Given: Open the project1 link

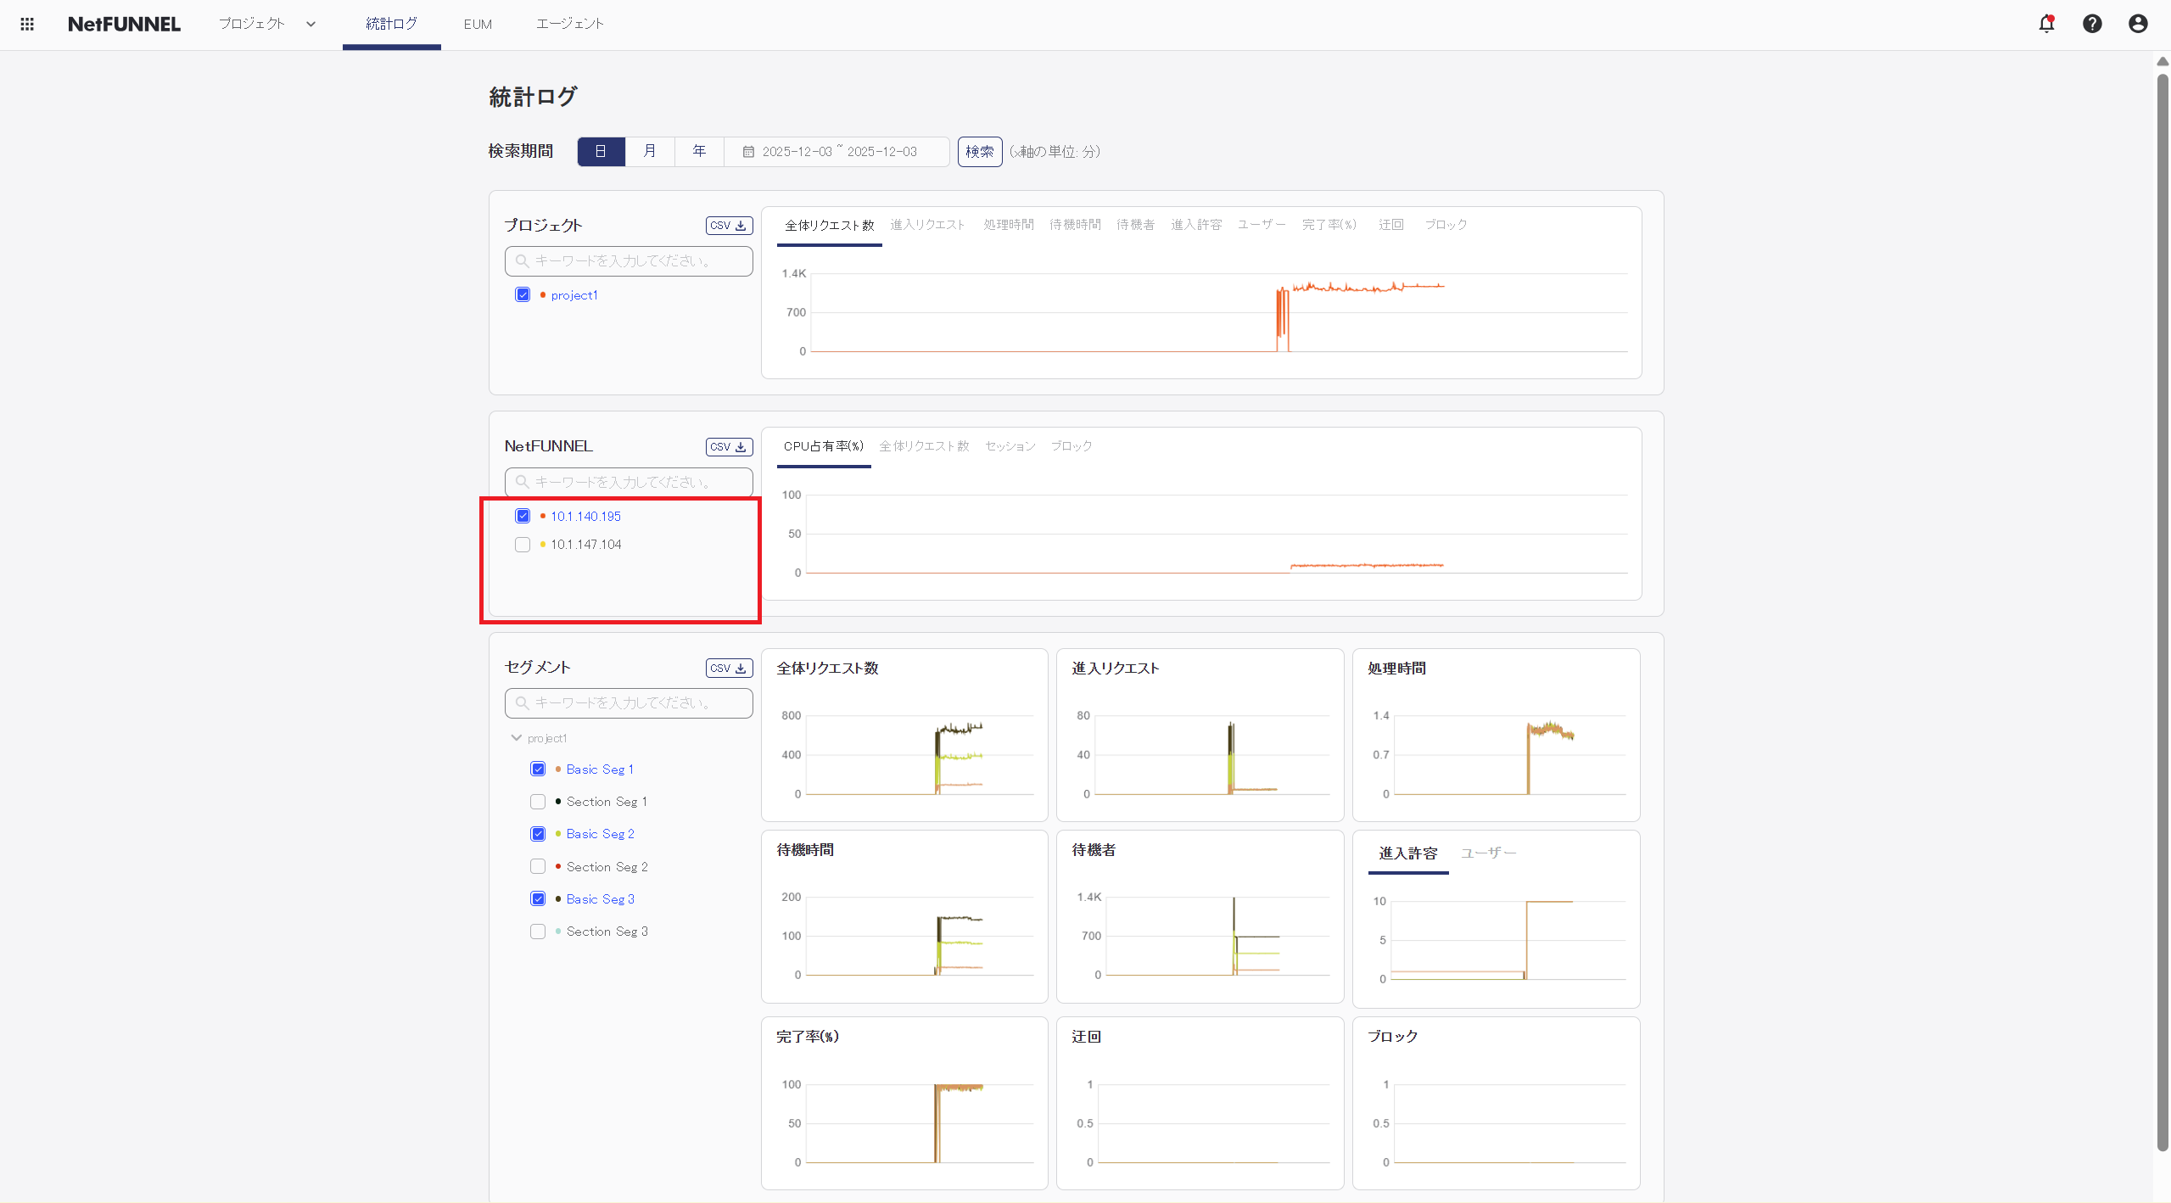Looking at the screenshot, I should pos(575,294).
